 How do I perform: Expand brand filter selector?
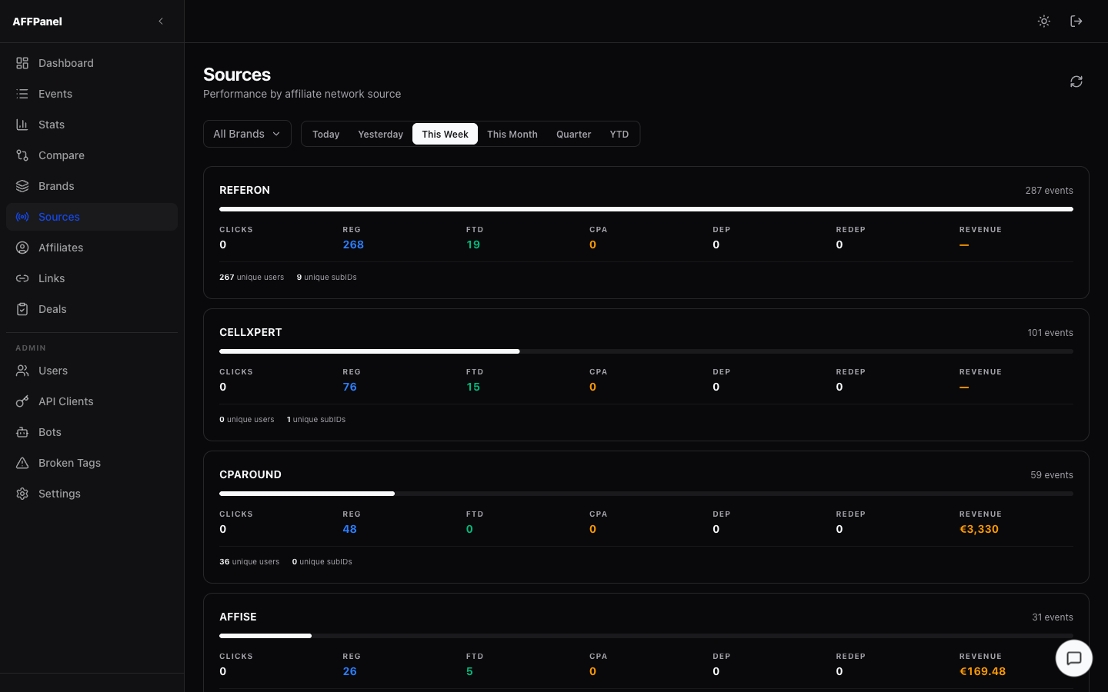246,133
